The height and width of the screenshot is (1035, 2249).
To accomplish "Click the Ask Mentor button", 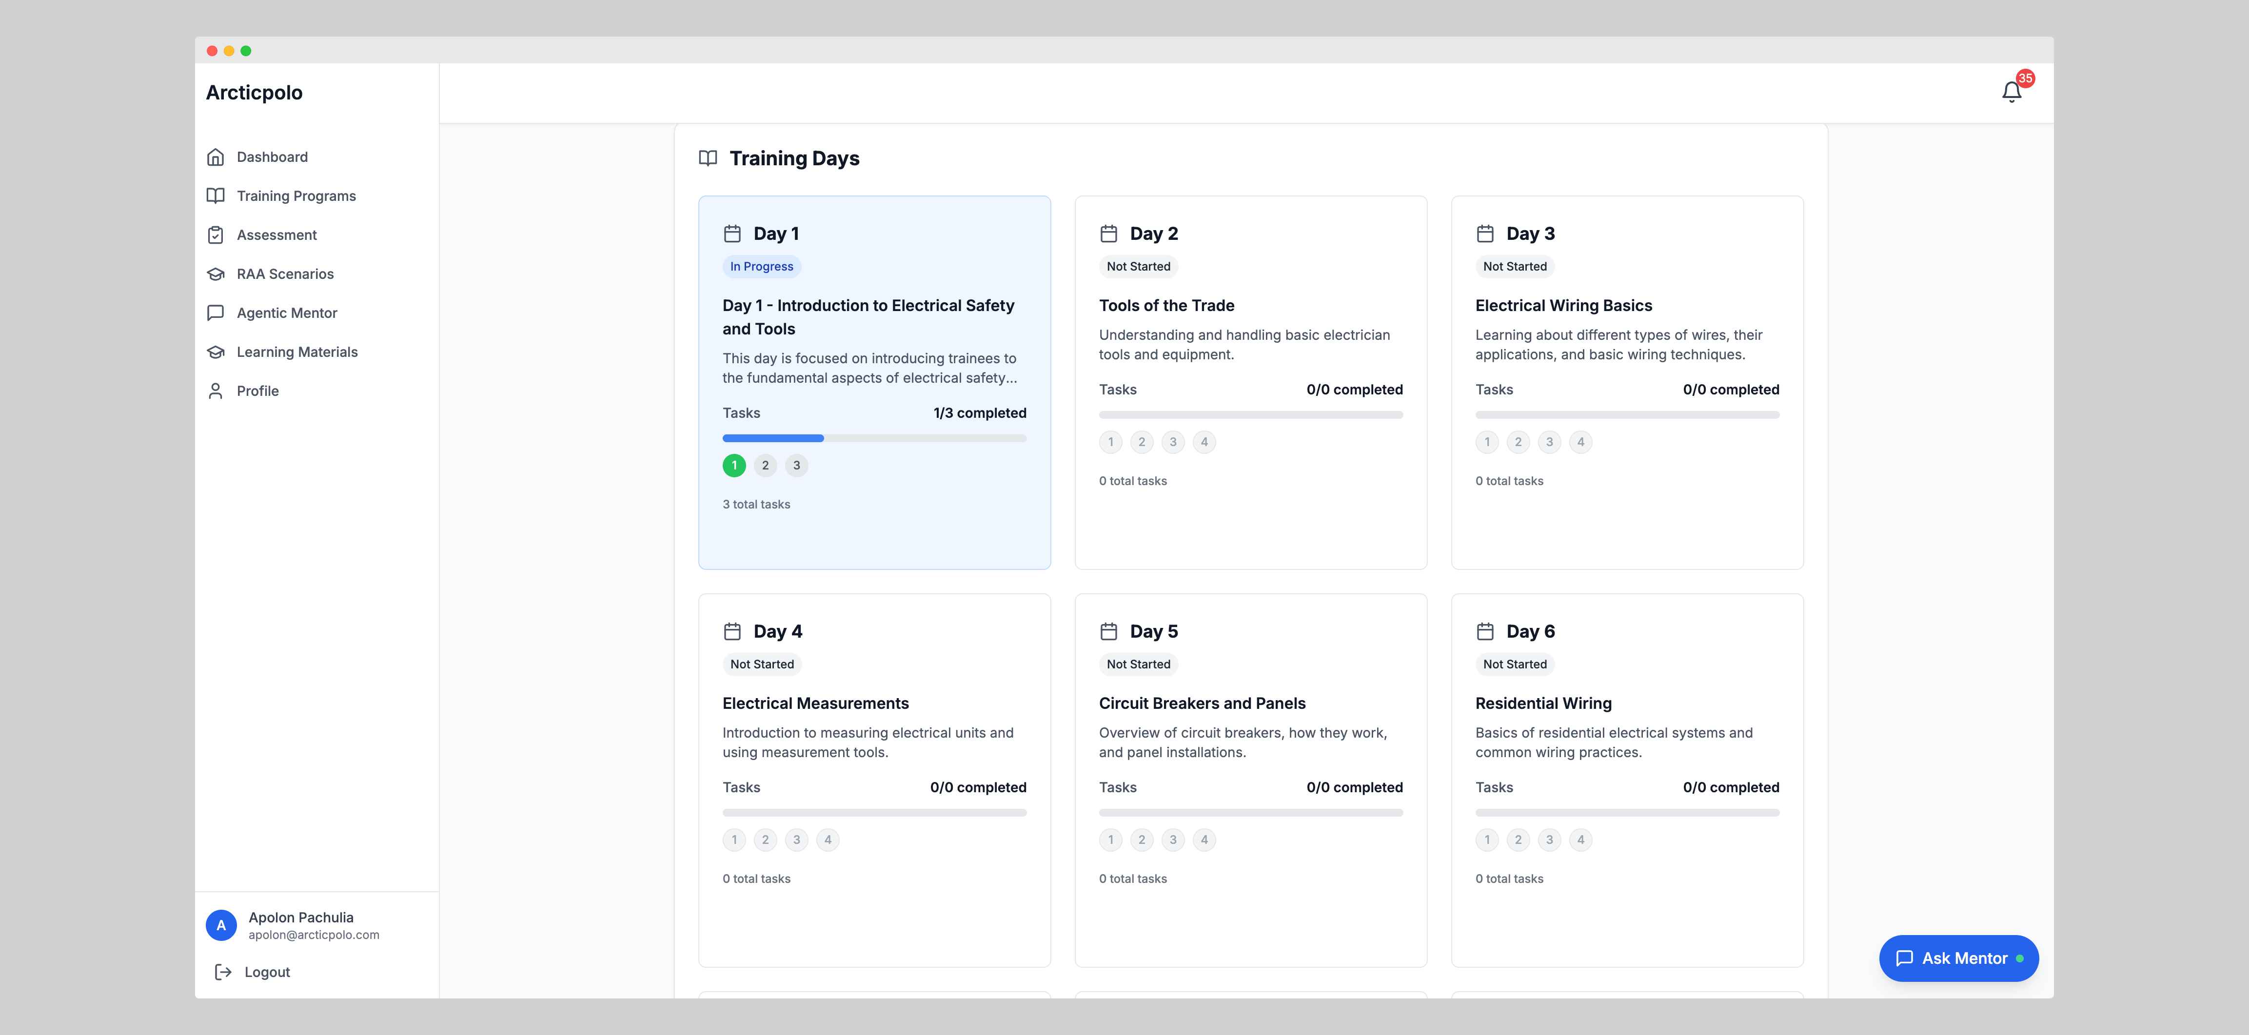I will pyautogui.click(x=1958, y=958).
